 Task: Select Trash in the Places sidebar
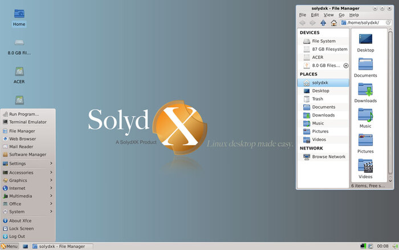point(317,99)
